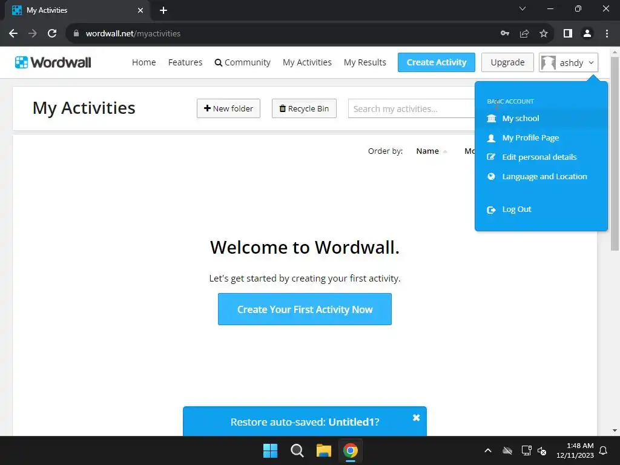This screenshot has width=620, height=465.
Task: Select the My Activities browser tab
Action: [77, 10]
